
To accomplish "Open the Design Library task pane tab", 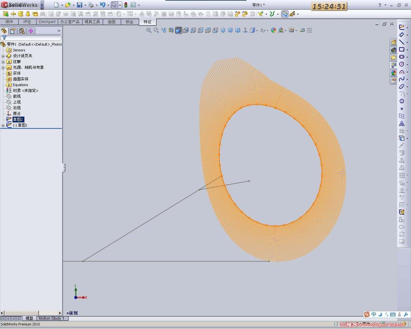I will (x=393, y=50).
